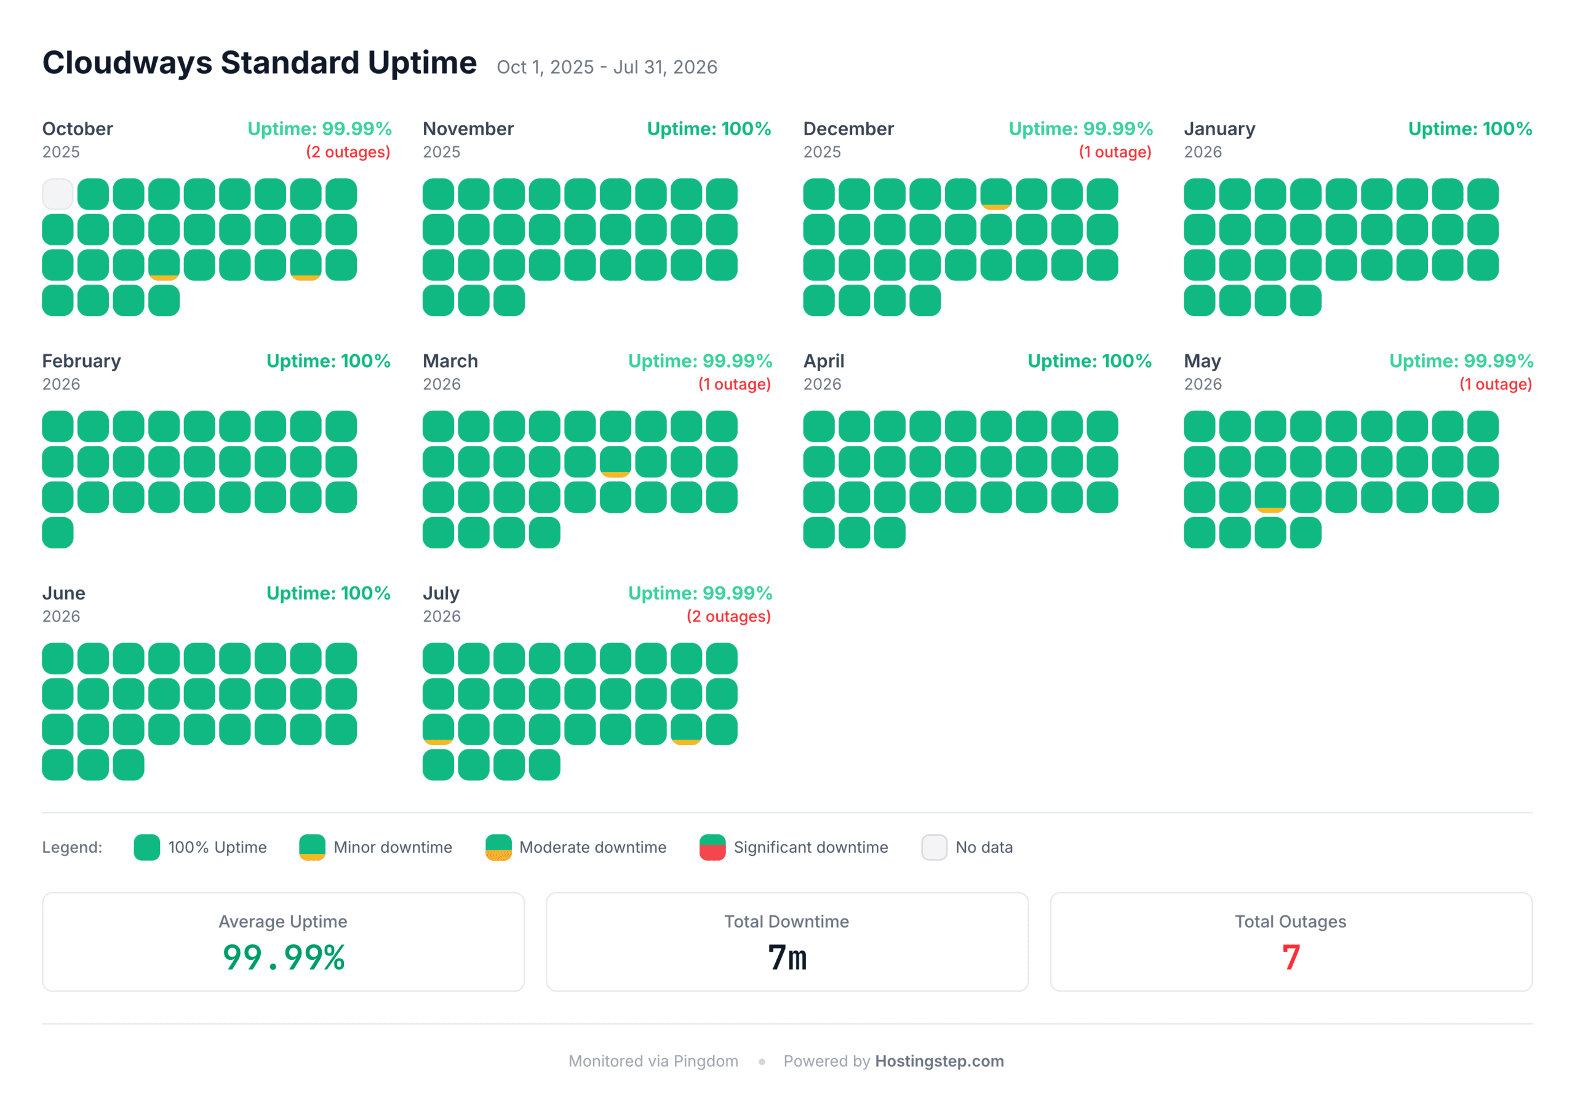Click January's "Uptime: 100%" label
This screenshot has height=1119, width=1575.
[1470, 129]
